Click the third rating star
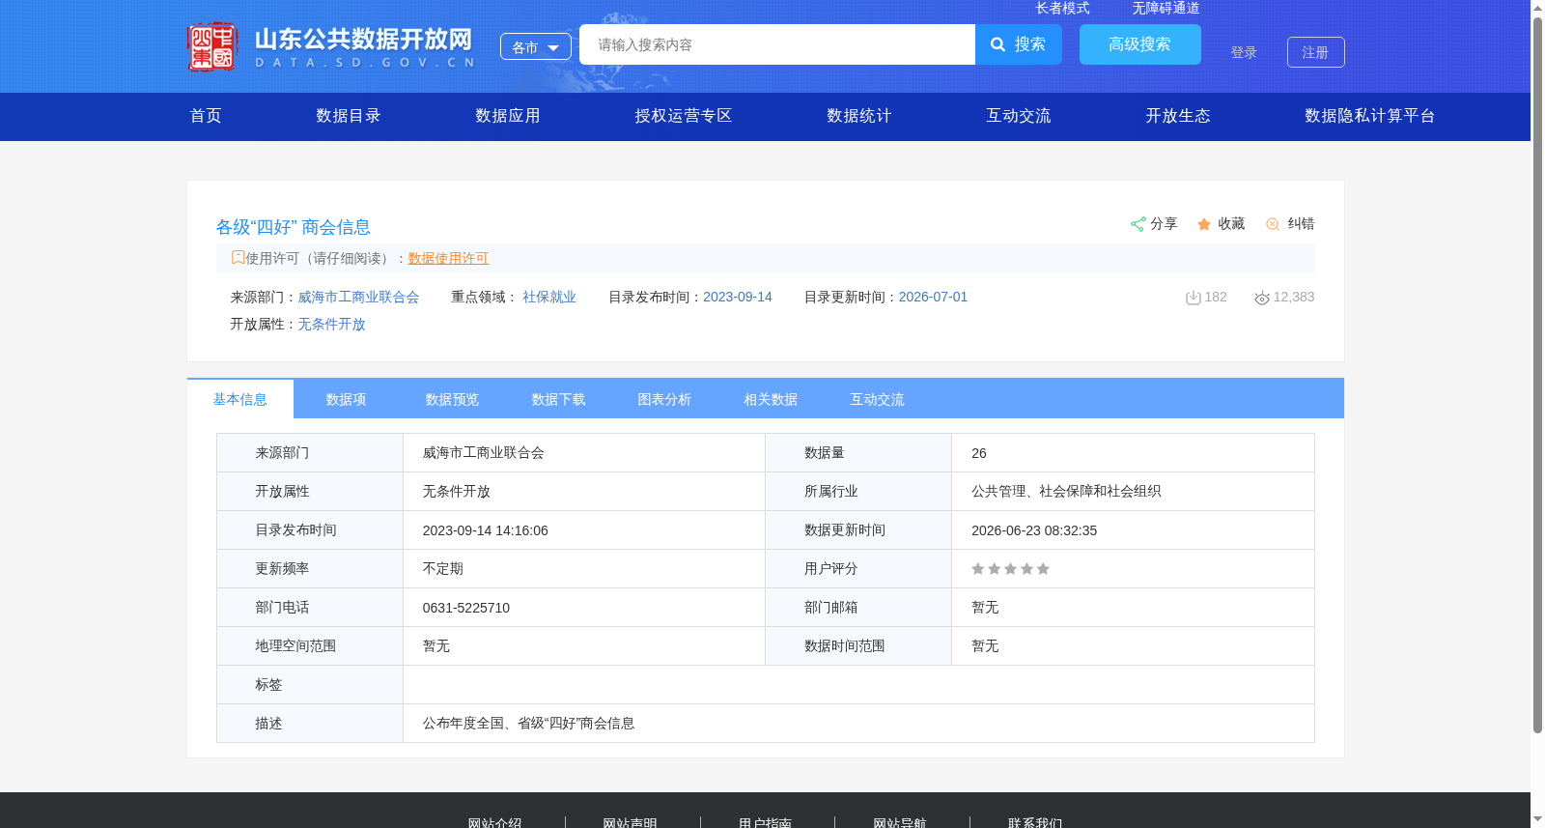 (1011, 569)
